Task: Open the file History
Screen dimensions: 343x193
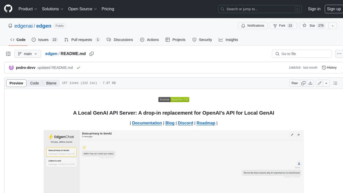Action: pyautogui.click(x=329, y=68)
